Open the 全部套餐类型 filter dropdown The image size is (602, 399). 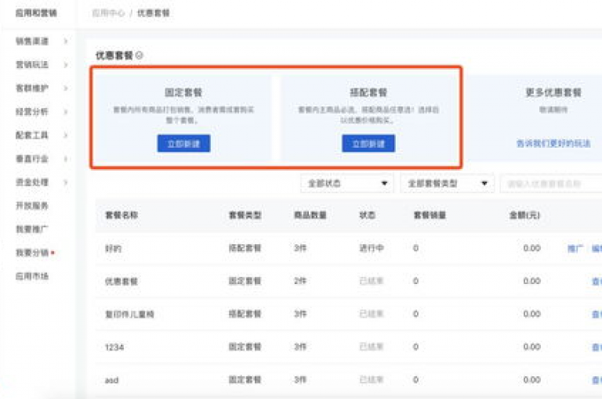tap(448, 184)
